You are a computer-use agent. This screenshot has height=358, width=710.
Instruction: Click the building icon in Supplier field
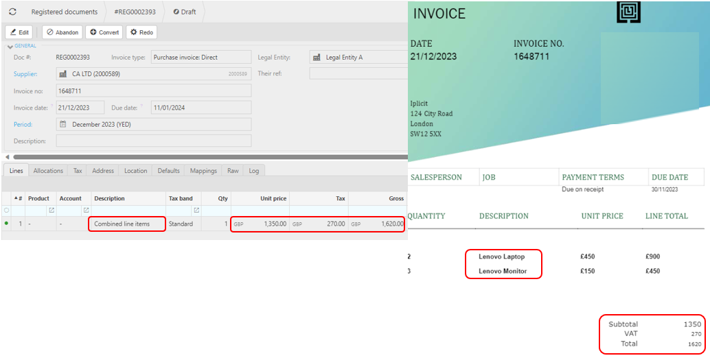63,74
